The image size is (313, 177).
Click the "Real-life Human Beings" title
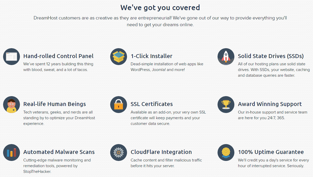(x=55, y=104)
